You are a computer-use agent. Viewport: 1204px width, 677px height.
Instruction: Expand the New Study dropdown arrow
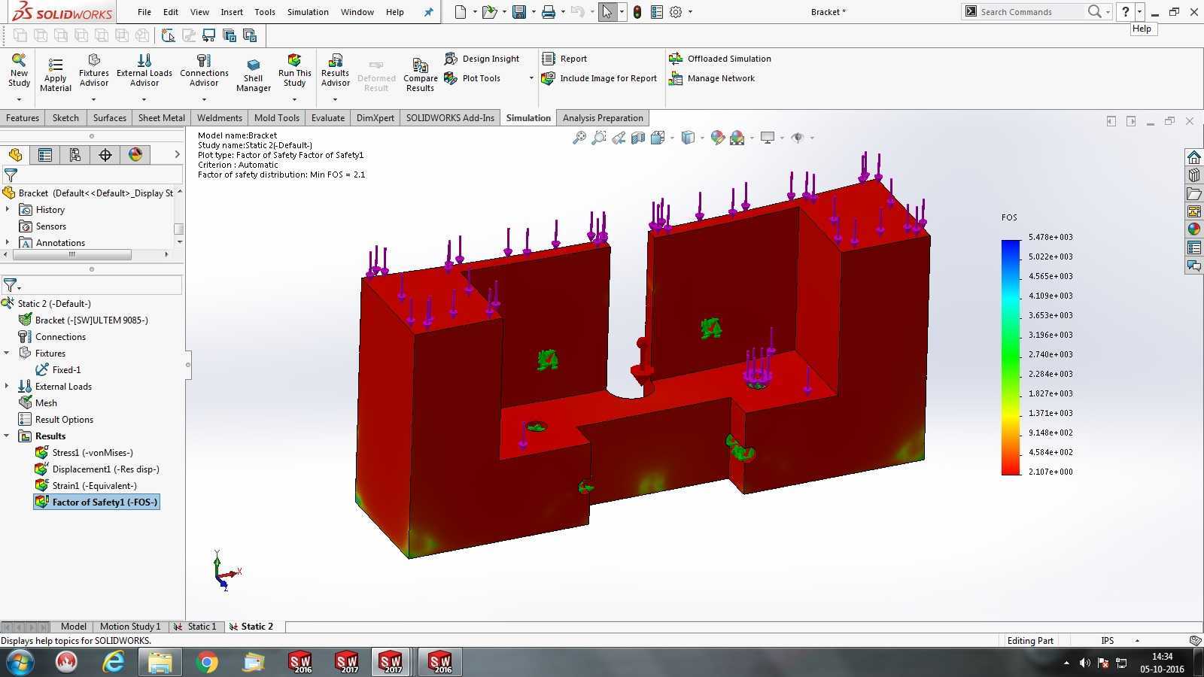(19, 99)
